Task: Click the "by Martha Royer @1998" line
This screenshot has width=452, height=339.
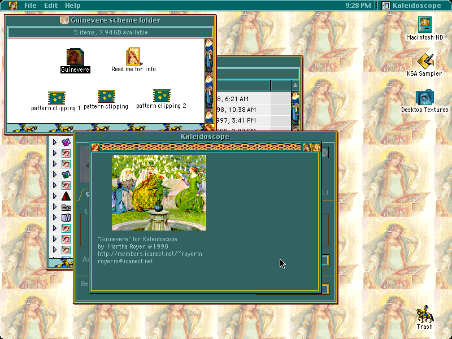Action: (133, 246)
